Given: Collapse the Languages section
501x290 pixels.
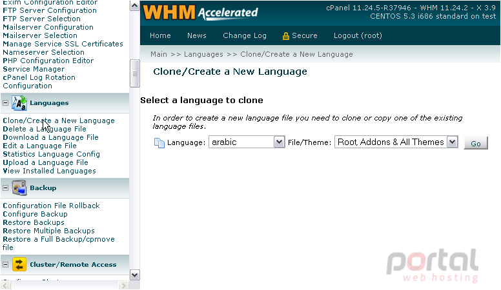Looking at the screenshot, I should tap(5, 103).
